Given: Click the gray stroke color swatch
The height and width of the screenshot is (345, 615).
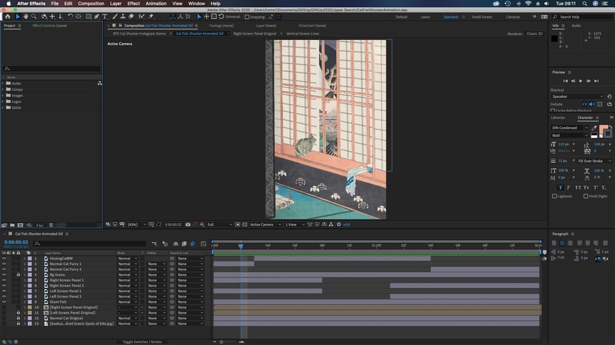Looking at the screenshot, I should pos(608,134).
